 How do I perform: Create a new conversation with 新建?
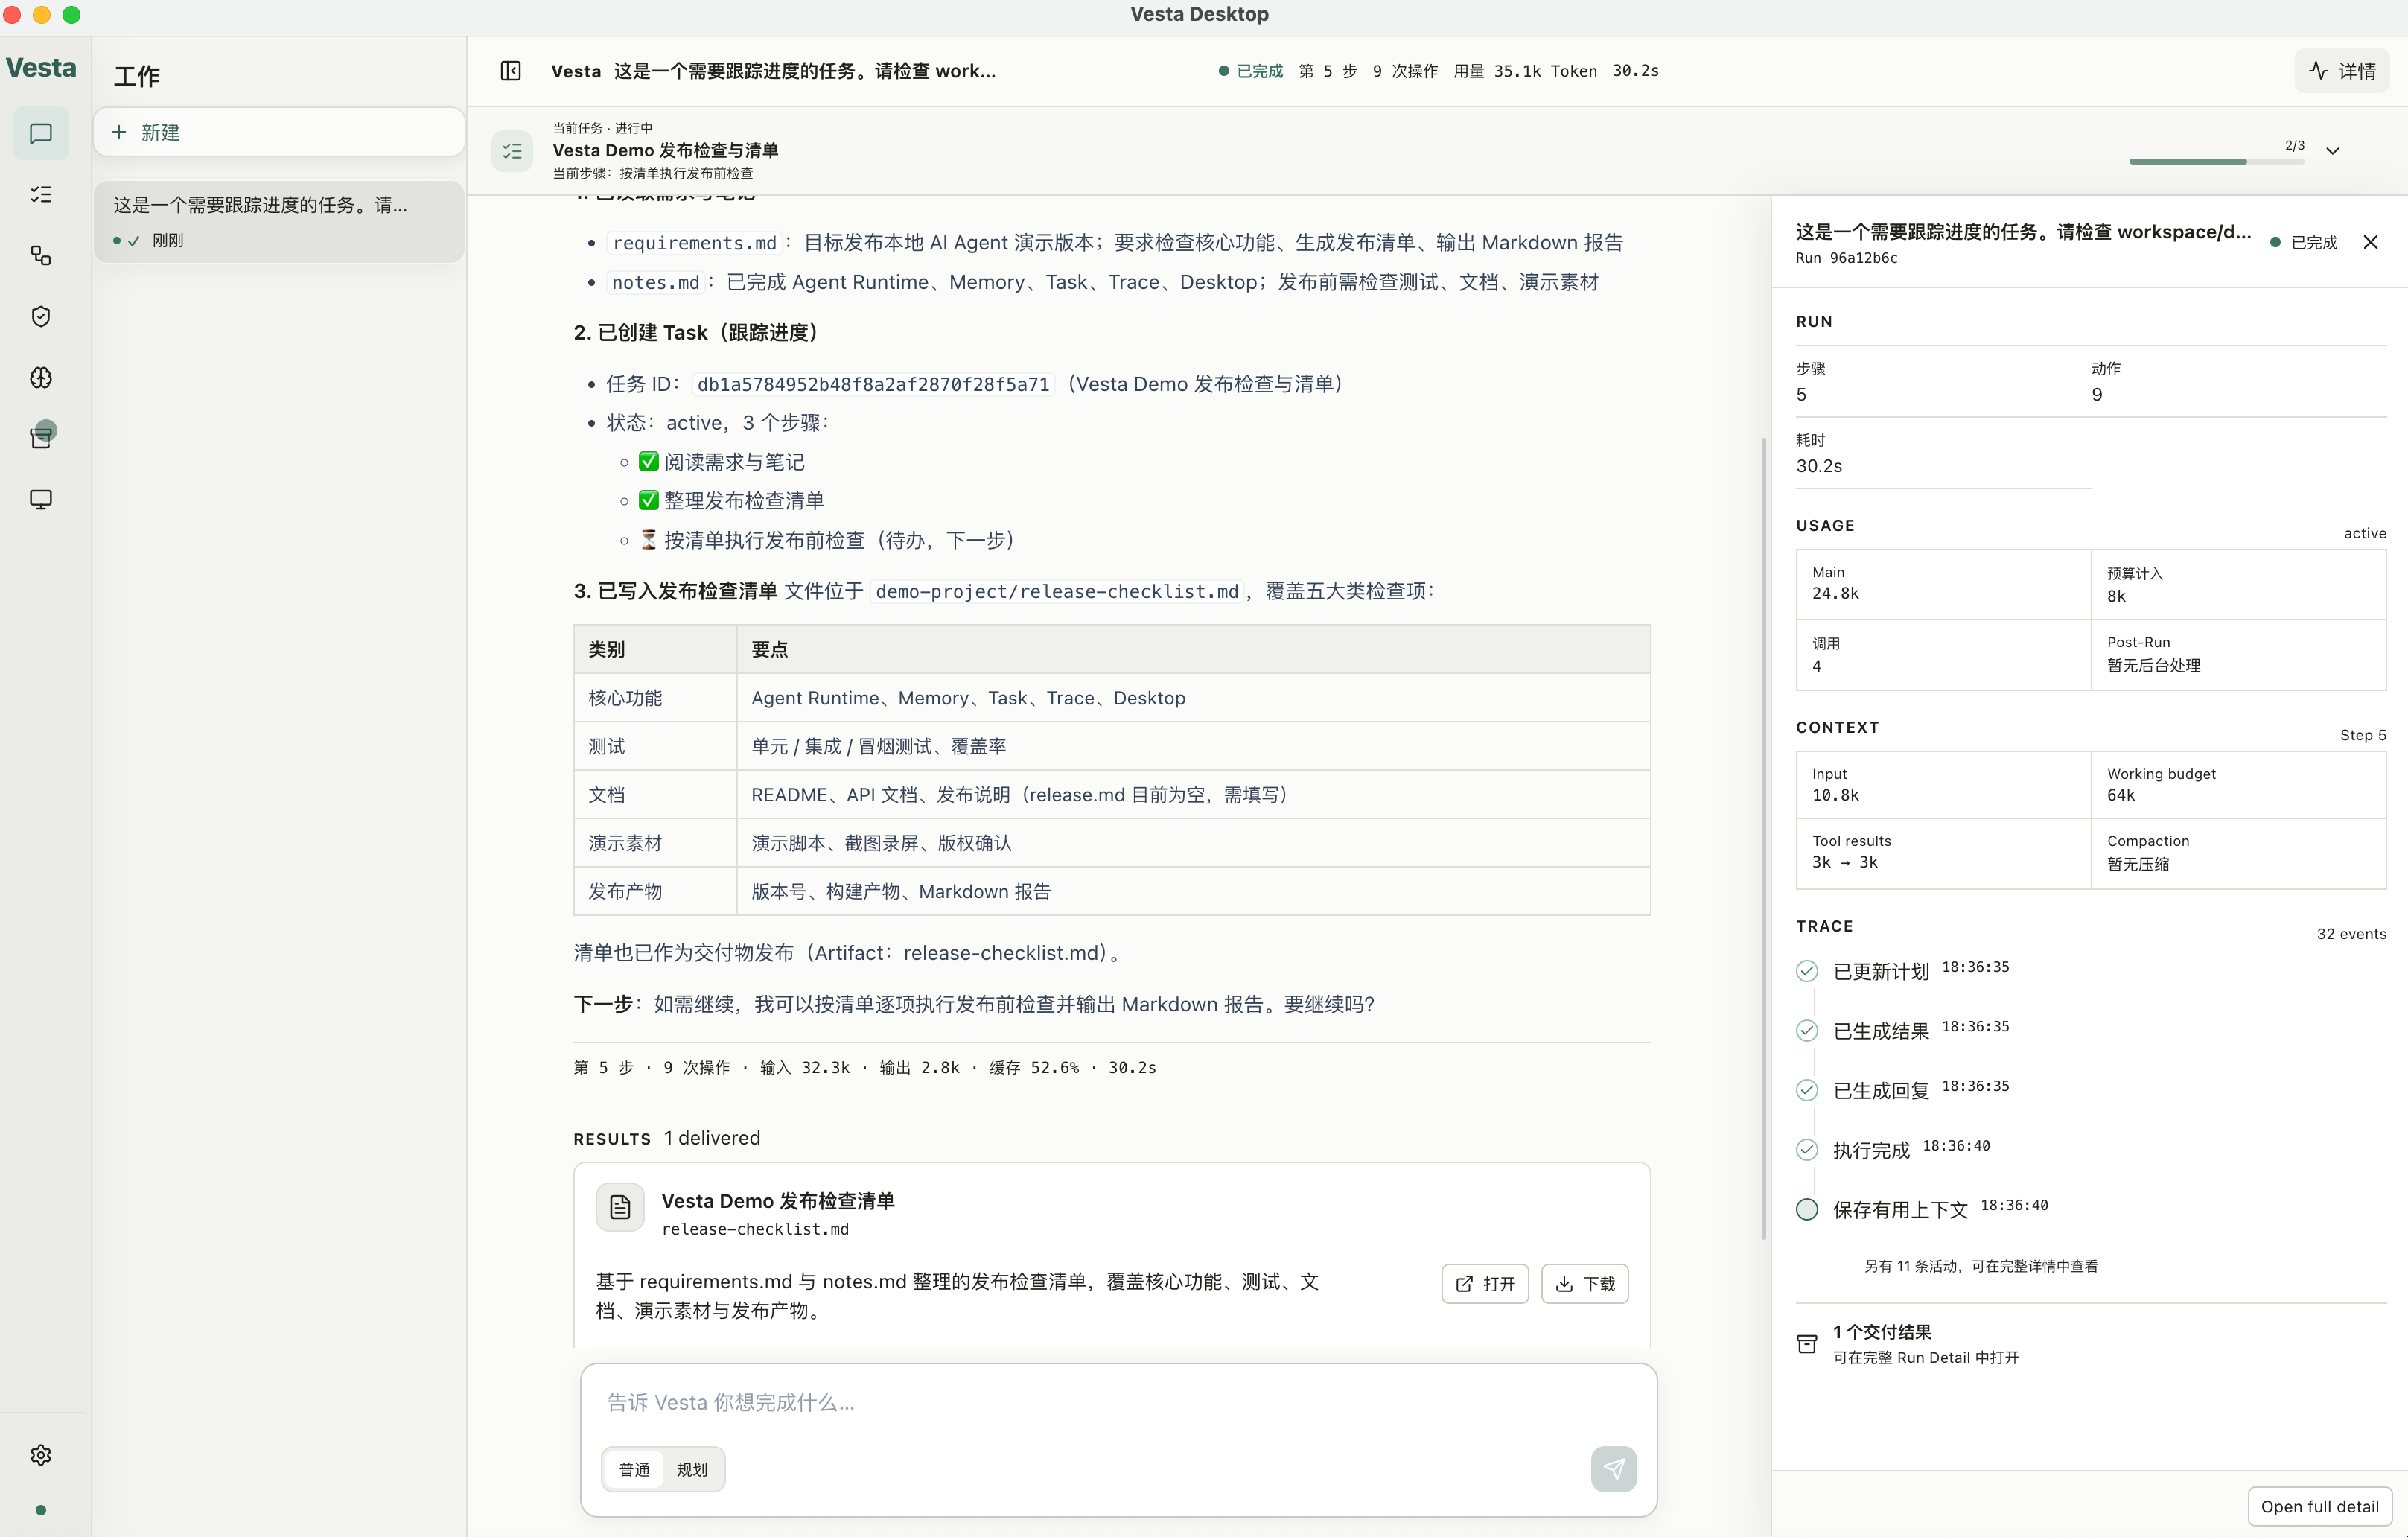[279, 132]
